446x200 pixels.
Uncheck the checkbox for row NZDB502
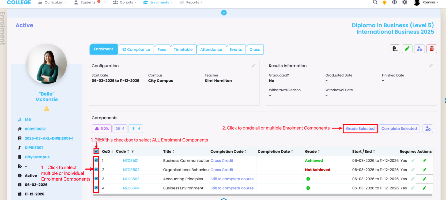coord(96,169)
